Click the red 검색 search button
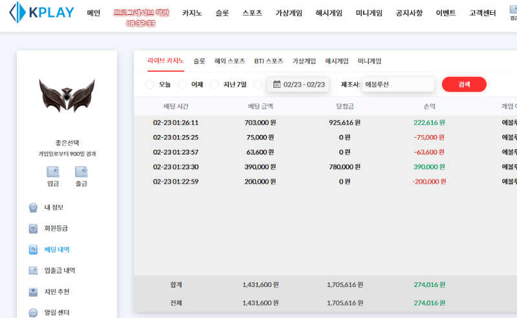 point(464,85)
